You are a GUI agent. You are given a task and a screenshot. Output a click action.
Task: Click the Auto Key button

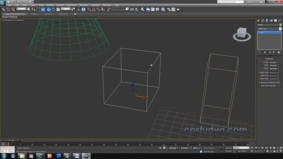(x=229, y=148)
